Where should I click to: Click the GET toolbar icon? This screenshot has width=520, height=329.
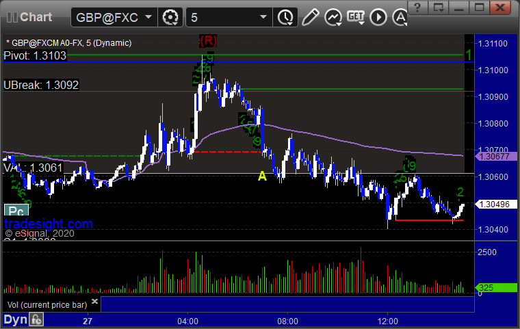pos(356,17)
